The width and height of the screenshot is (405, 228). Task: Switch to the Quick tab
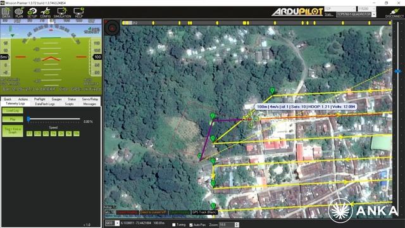point(8,99)
